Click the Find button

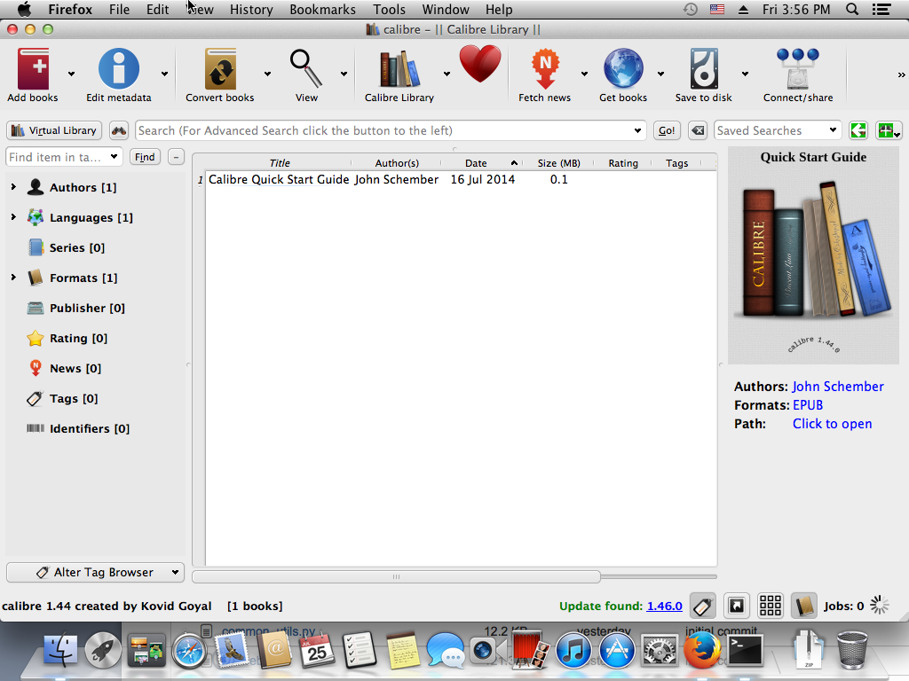[x=145, y=156]
